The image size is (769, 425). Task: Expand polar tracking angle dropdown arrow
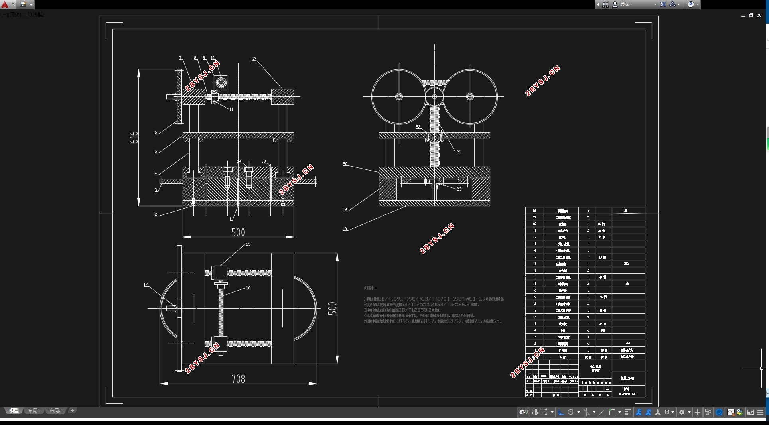click(578, 412)
